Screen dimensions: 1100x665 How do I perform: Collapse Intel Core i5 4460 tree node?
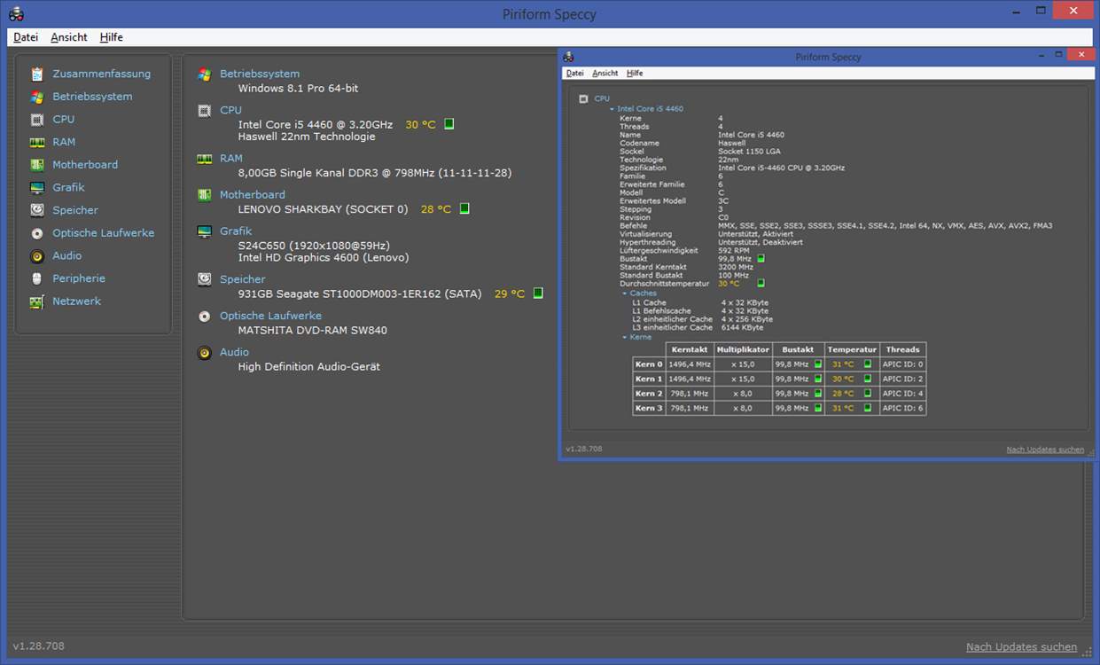pos(612,109)
